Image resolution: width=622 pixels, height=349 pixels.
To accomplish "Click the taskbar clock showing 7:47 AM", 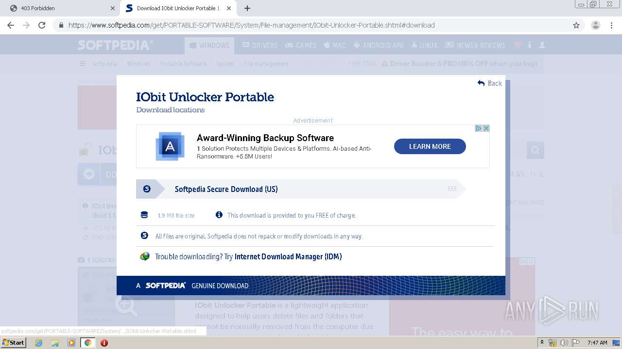I will [x=597, y=343].
